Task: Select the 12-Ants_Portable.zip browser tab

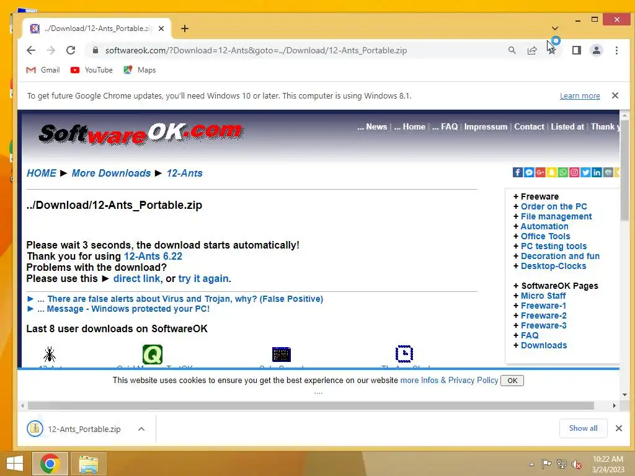Action: pos(97,29)
